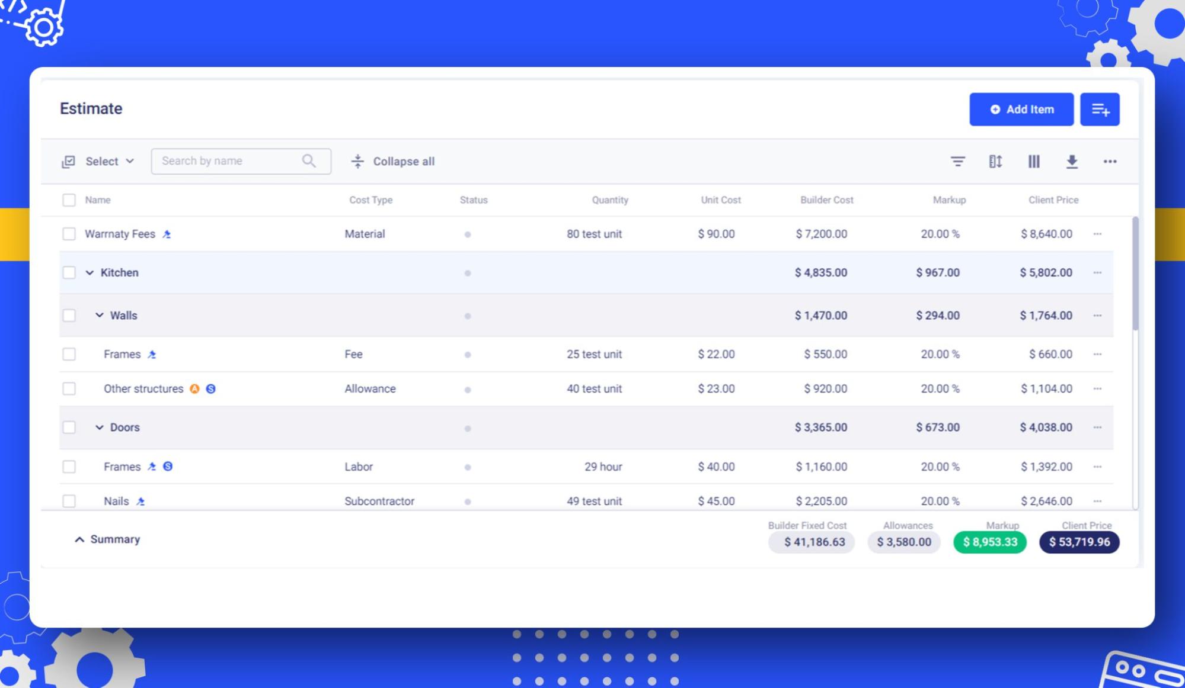Click Collapse all button
This screenshot has width=1185, height=688.
392,161
